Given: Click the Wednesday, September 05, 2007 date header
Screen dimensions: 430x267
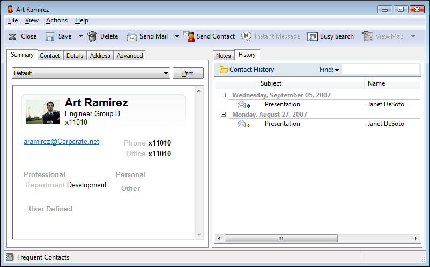Looking at the screenshot, I should pos(281,95).
